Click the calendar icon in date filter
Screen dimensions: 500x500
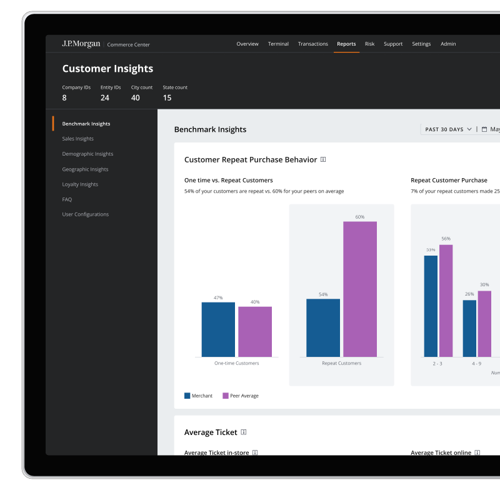point(484,129)
